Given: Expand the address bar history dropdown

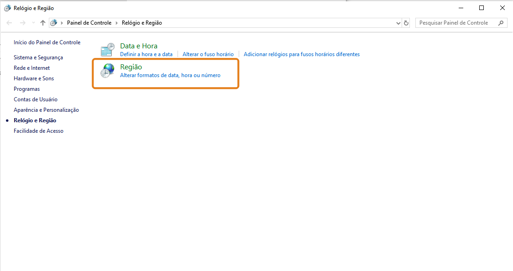Looking at the screenshot, I should pyautogui.click(x=398, y=23).
